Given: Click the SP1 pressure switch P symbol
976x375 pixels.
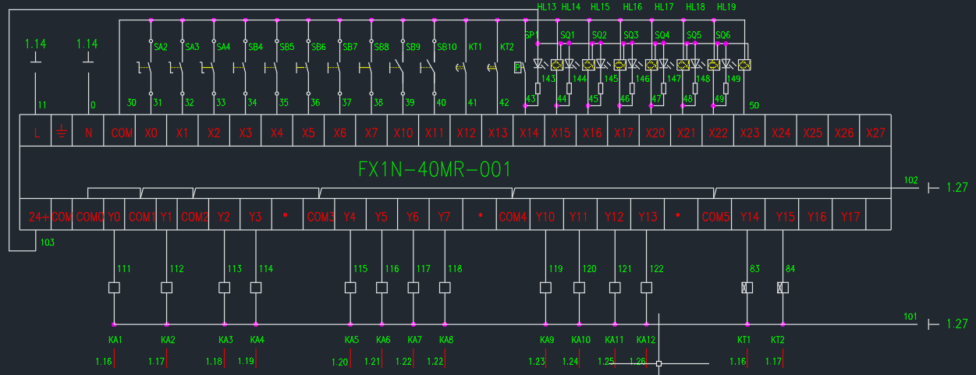Looking at the screenshot, I should tap(519, 68).
